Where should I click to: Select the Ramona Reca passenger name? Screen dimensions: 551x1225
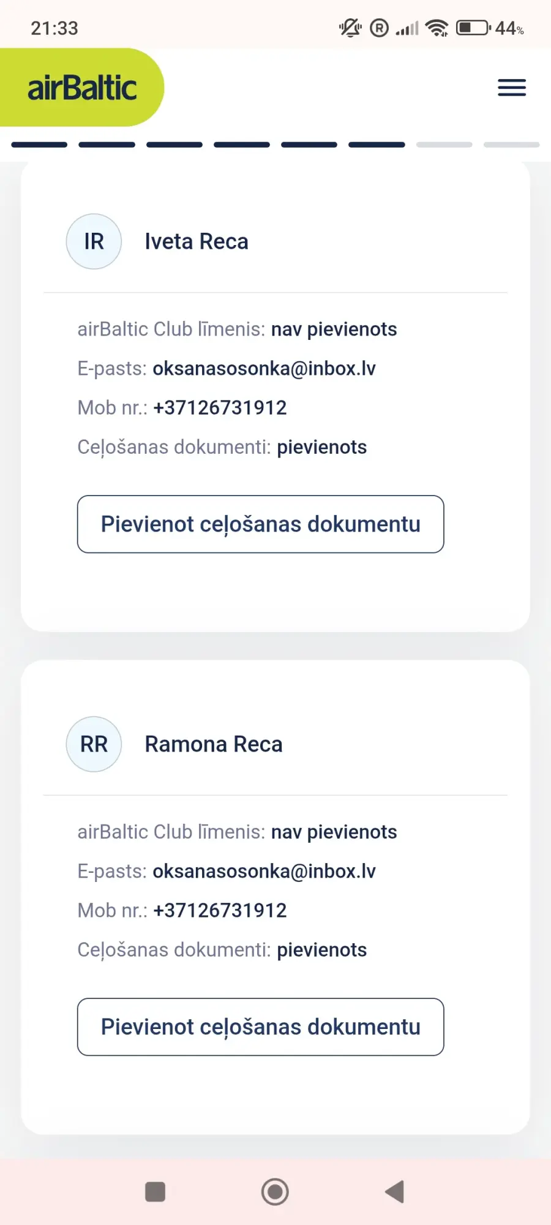tap(214, 745)
